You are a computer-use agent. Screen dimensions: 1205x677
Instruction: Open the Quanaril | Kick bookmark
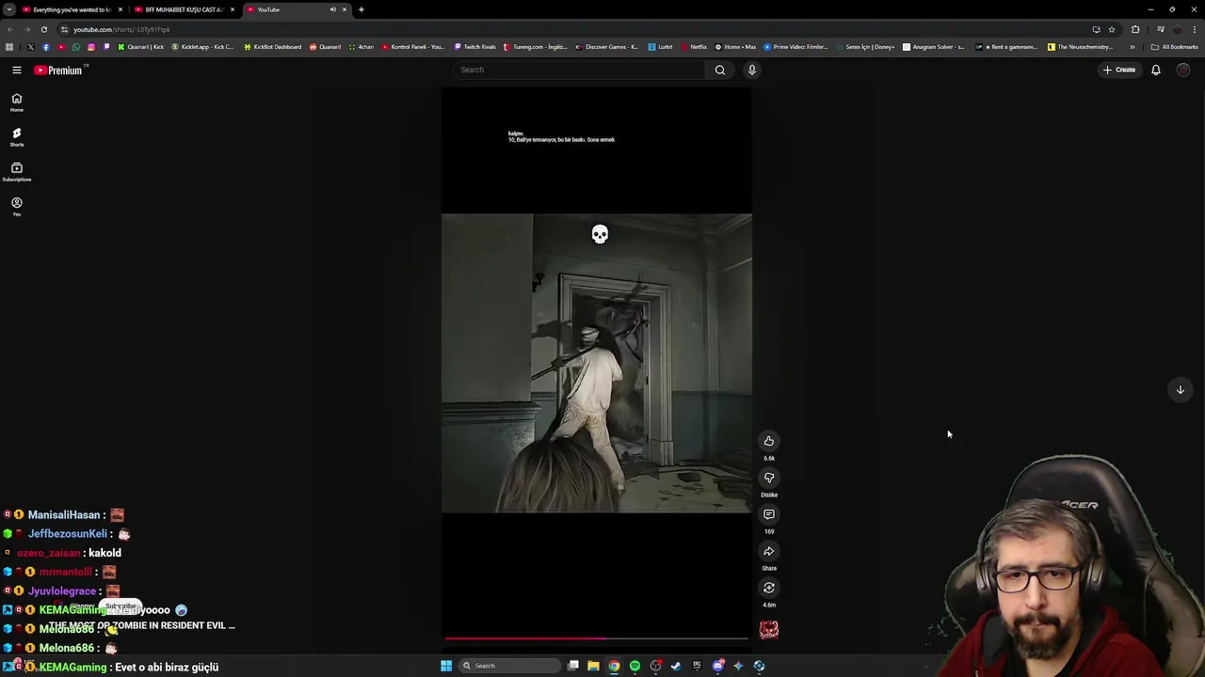click(139, 47)
